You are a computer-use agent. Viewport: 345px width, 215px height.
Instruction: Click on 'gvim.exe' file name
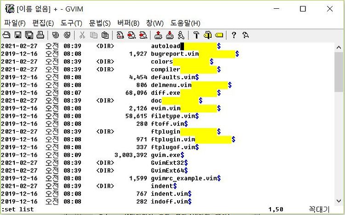point(166,155)
